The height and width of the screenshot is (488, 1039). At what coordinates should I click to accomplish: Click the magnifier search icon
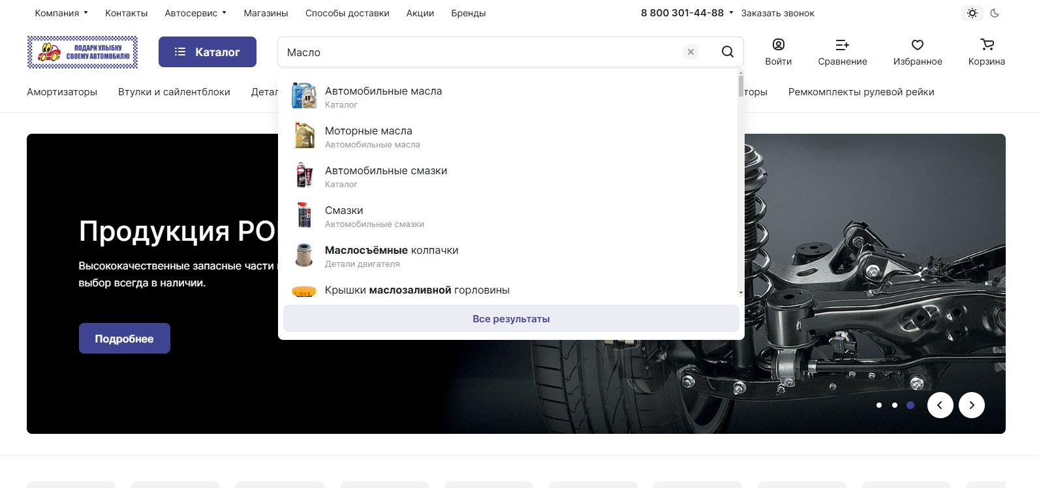coord(727,52)
